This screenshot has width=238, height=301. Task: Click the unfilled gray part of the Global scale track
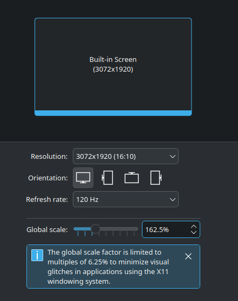pyautogui.click(x=119, y=229)
